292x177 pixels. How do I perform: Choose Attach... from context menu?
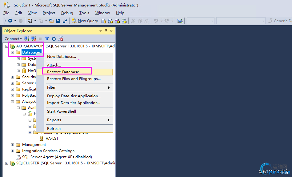coord(74,65)
